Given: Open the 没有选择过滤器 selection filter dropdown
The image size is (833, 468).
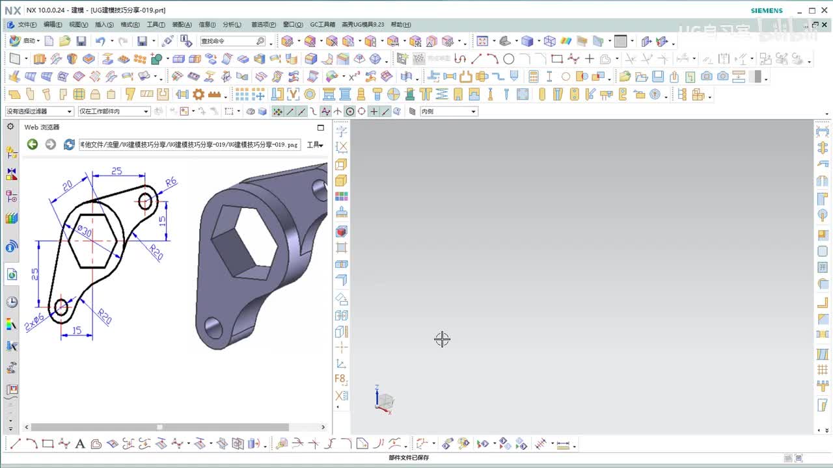Looking at the screenshot, I should coord(39,111).
